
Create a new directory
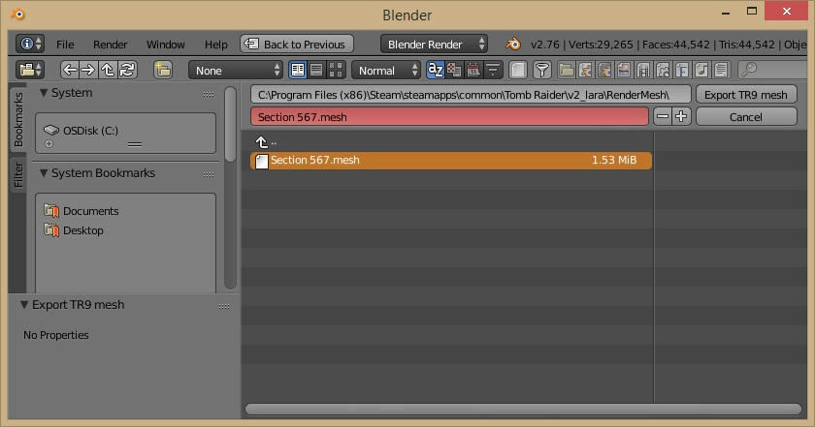pyautogui.click(x=163, y=70)
